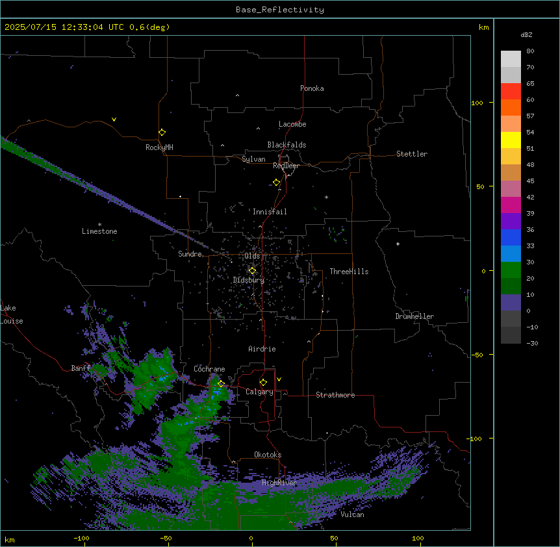The image size is (560, 547).
Task: Click the 2025/07/15 12:33:04 UTC timestamp
Action: (x=64, y=27)
